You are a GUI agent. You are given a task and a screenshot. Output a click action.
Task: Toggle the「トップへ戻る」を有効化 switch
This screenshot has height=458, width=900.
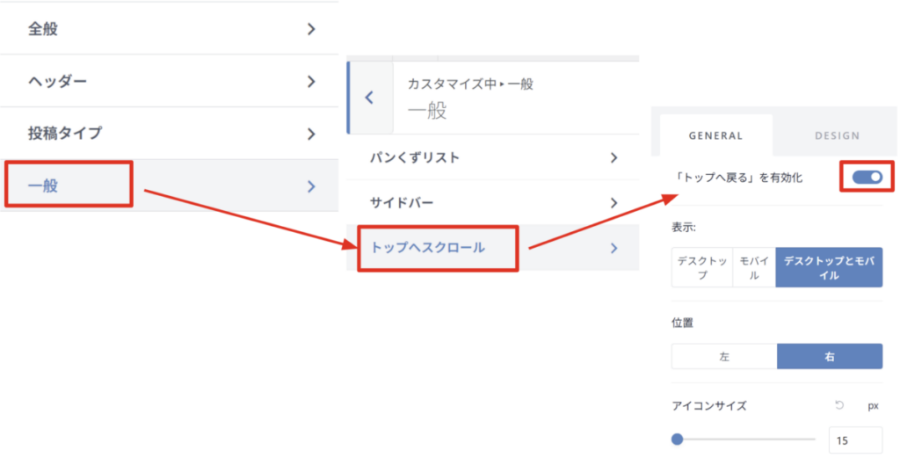tap(867, 178)
